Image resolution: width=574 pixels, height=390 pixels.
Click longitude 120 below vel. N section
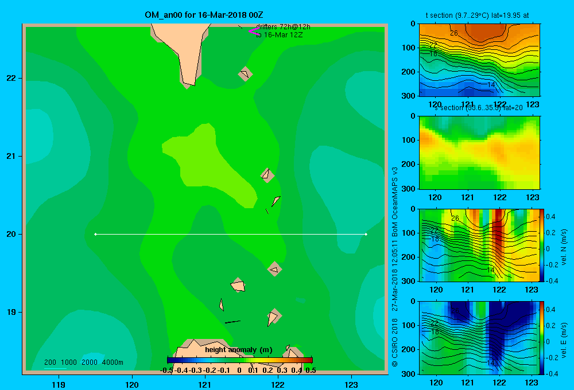(x=436, y=290)
